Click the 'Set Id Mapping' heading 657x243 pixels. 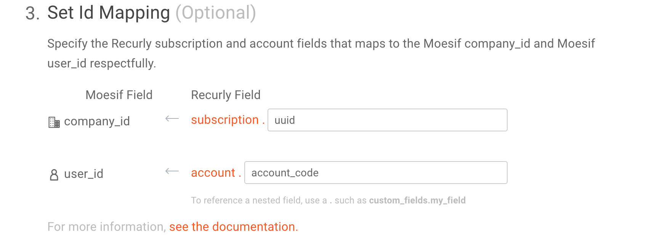click(x=109, y=13)
